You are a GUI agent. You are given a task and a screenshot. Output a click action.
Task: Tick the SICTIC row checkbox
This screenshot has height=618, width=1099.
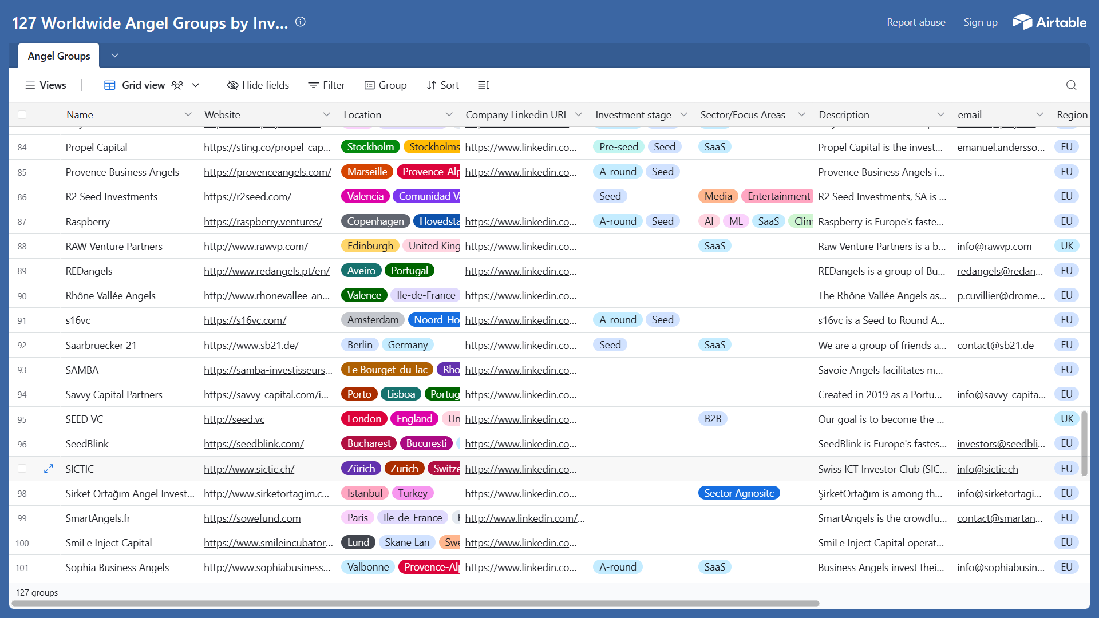pos(22,469)
